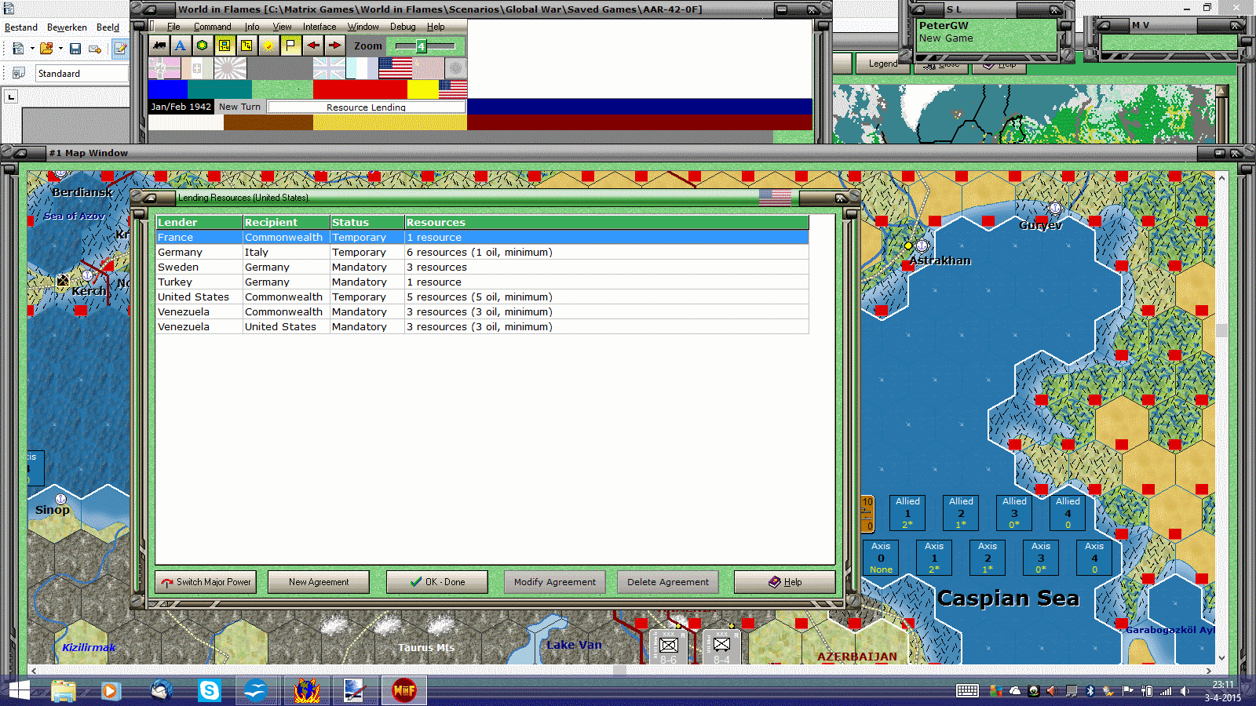Select the France to Commonwealth agreement row
Image resolution: width=1256 pixels, height=706 pixels.
(x=482, y=237)
